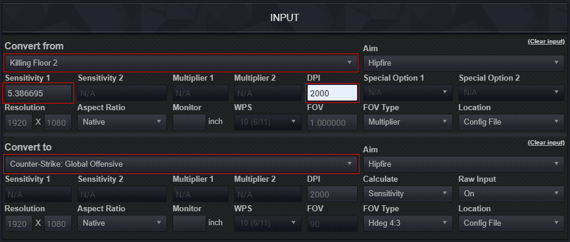Open FOV Type Multiplier dropdown
570x242 pixels.
pos(407,122)
